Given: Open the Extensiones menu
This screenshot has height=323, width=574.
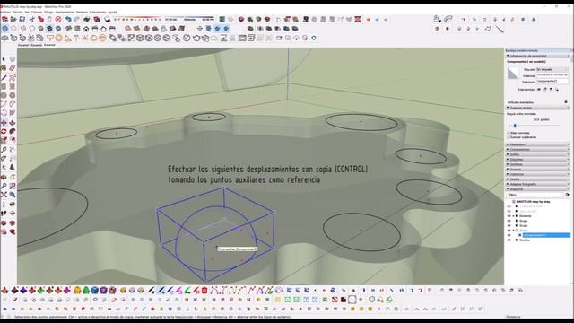Looking at the screenshot, I should (98, 12).
